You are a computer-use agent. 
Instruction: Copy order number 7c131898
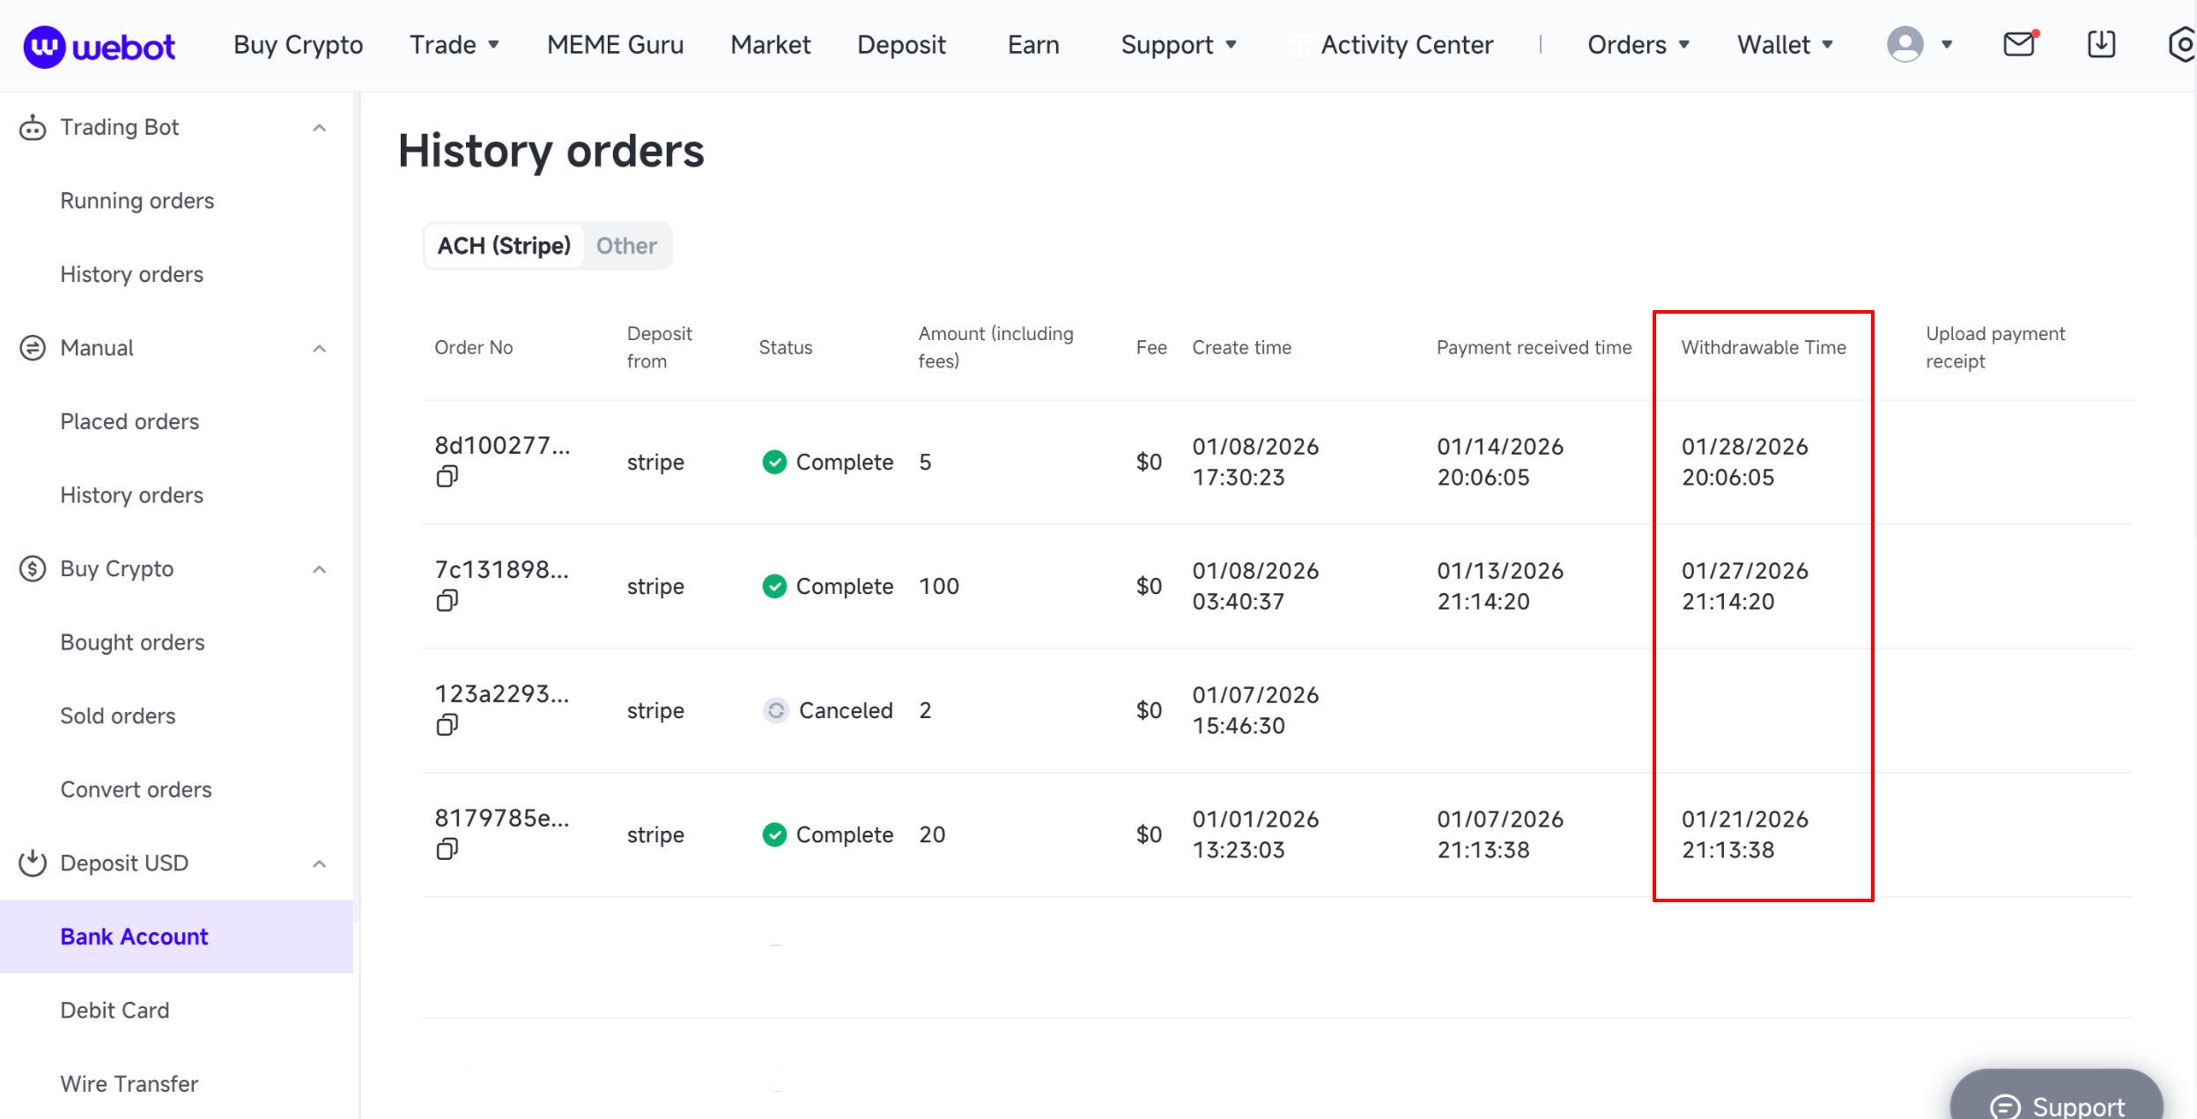click(x=448, y=601)
